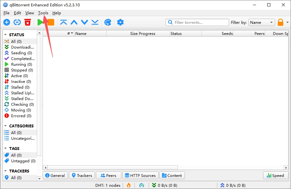Click upload speed 0 B/s status
Screen dimensions: 291x189
(233, 185)
